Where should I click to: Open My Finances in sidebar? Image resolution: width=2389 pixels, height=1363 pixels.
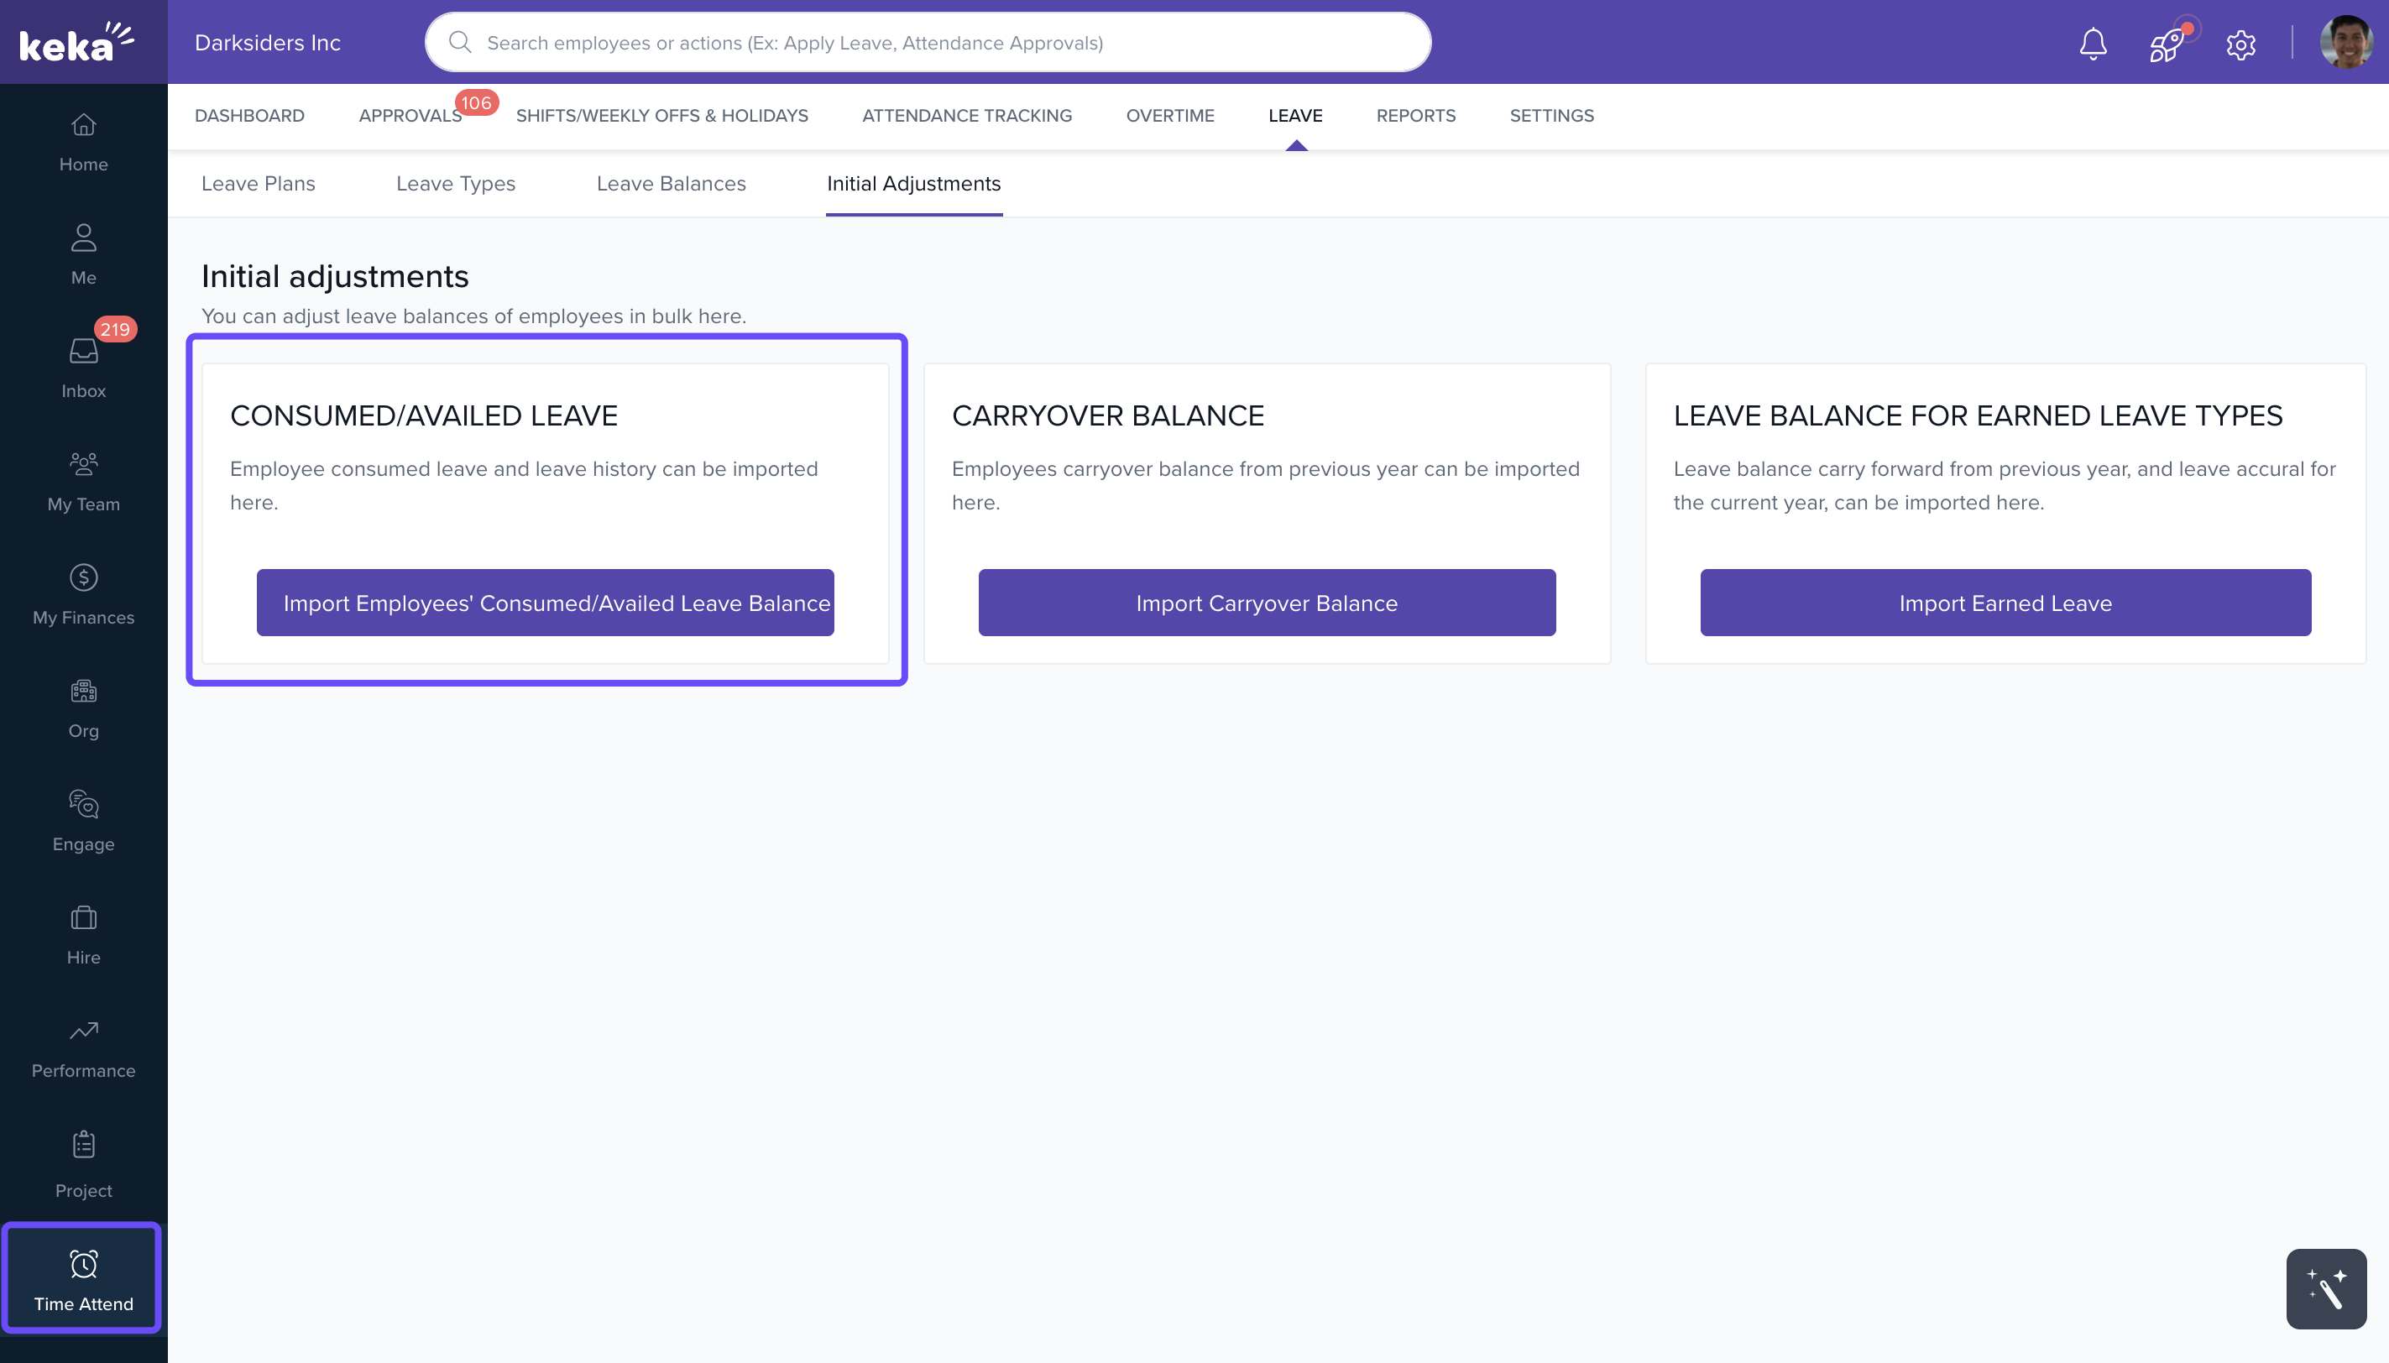(x=83, y=594)
